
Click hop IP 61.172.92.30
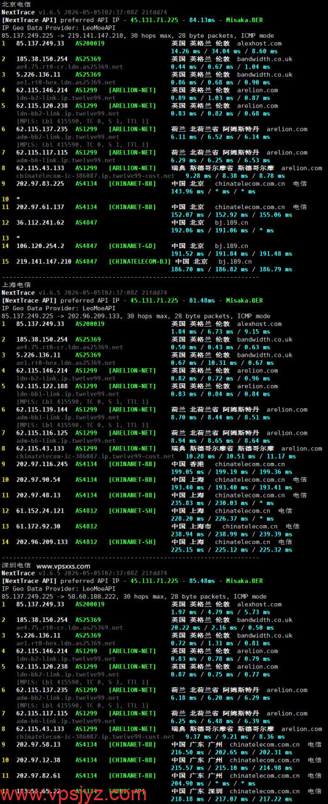[x=38, y=526]
